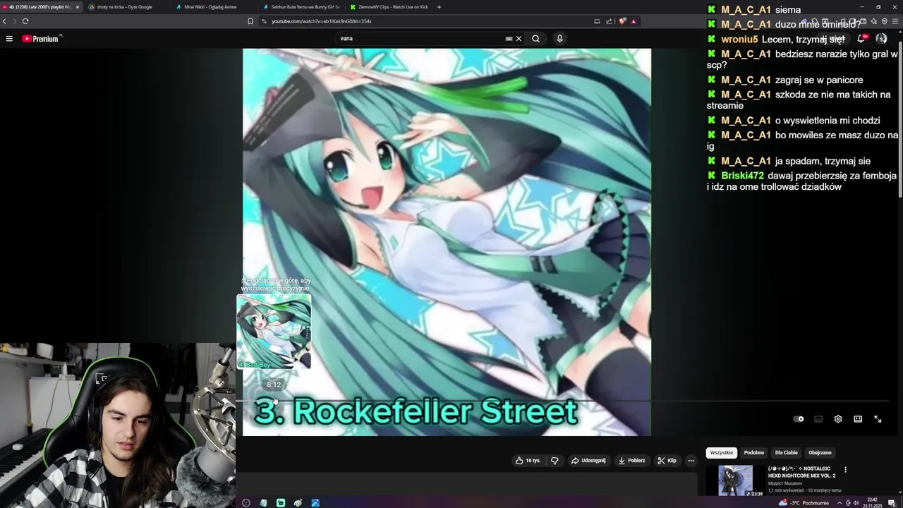Viewport: 903px width, 508px height.
Task: Open the taskbar clock showing 22:42
Action: tap(873, 502)
